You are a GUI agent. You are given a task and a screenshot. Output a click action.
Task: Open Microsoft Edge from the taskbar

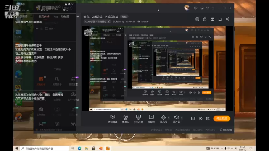pyautogui.click(x=79, y=148)
